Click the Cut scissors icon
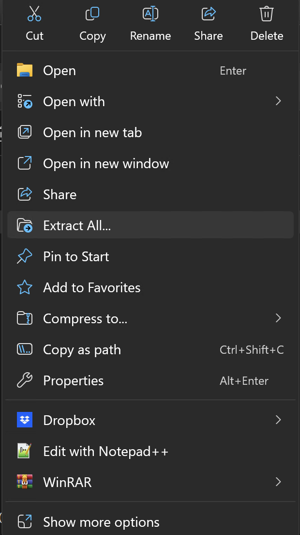Viewport: 300px width, 535px height. (34, 14)
